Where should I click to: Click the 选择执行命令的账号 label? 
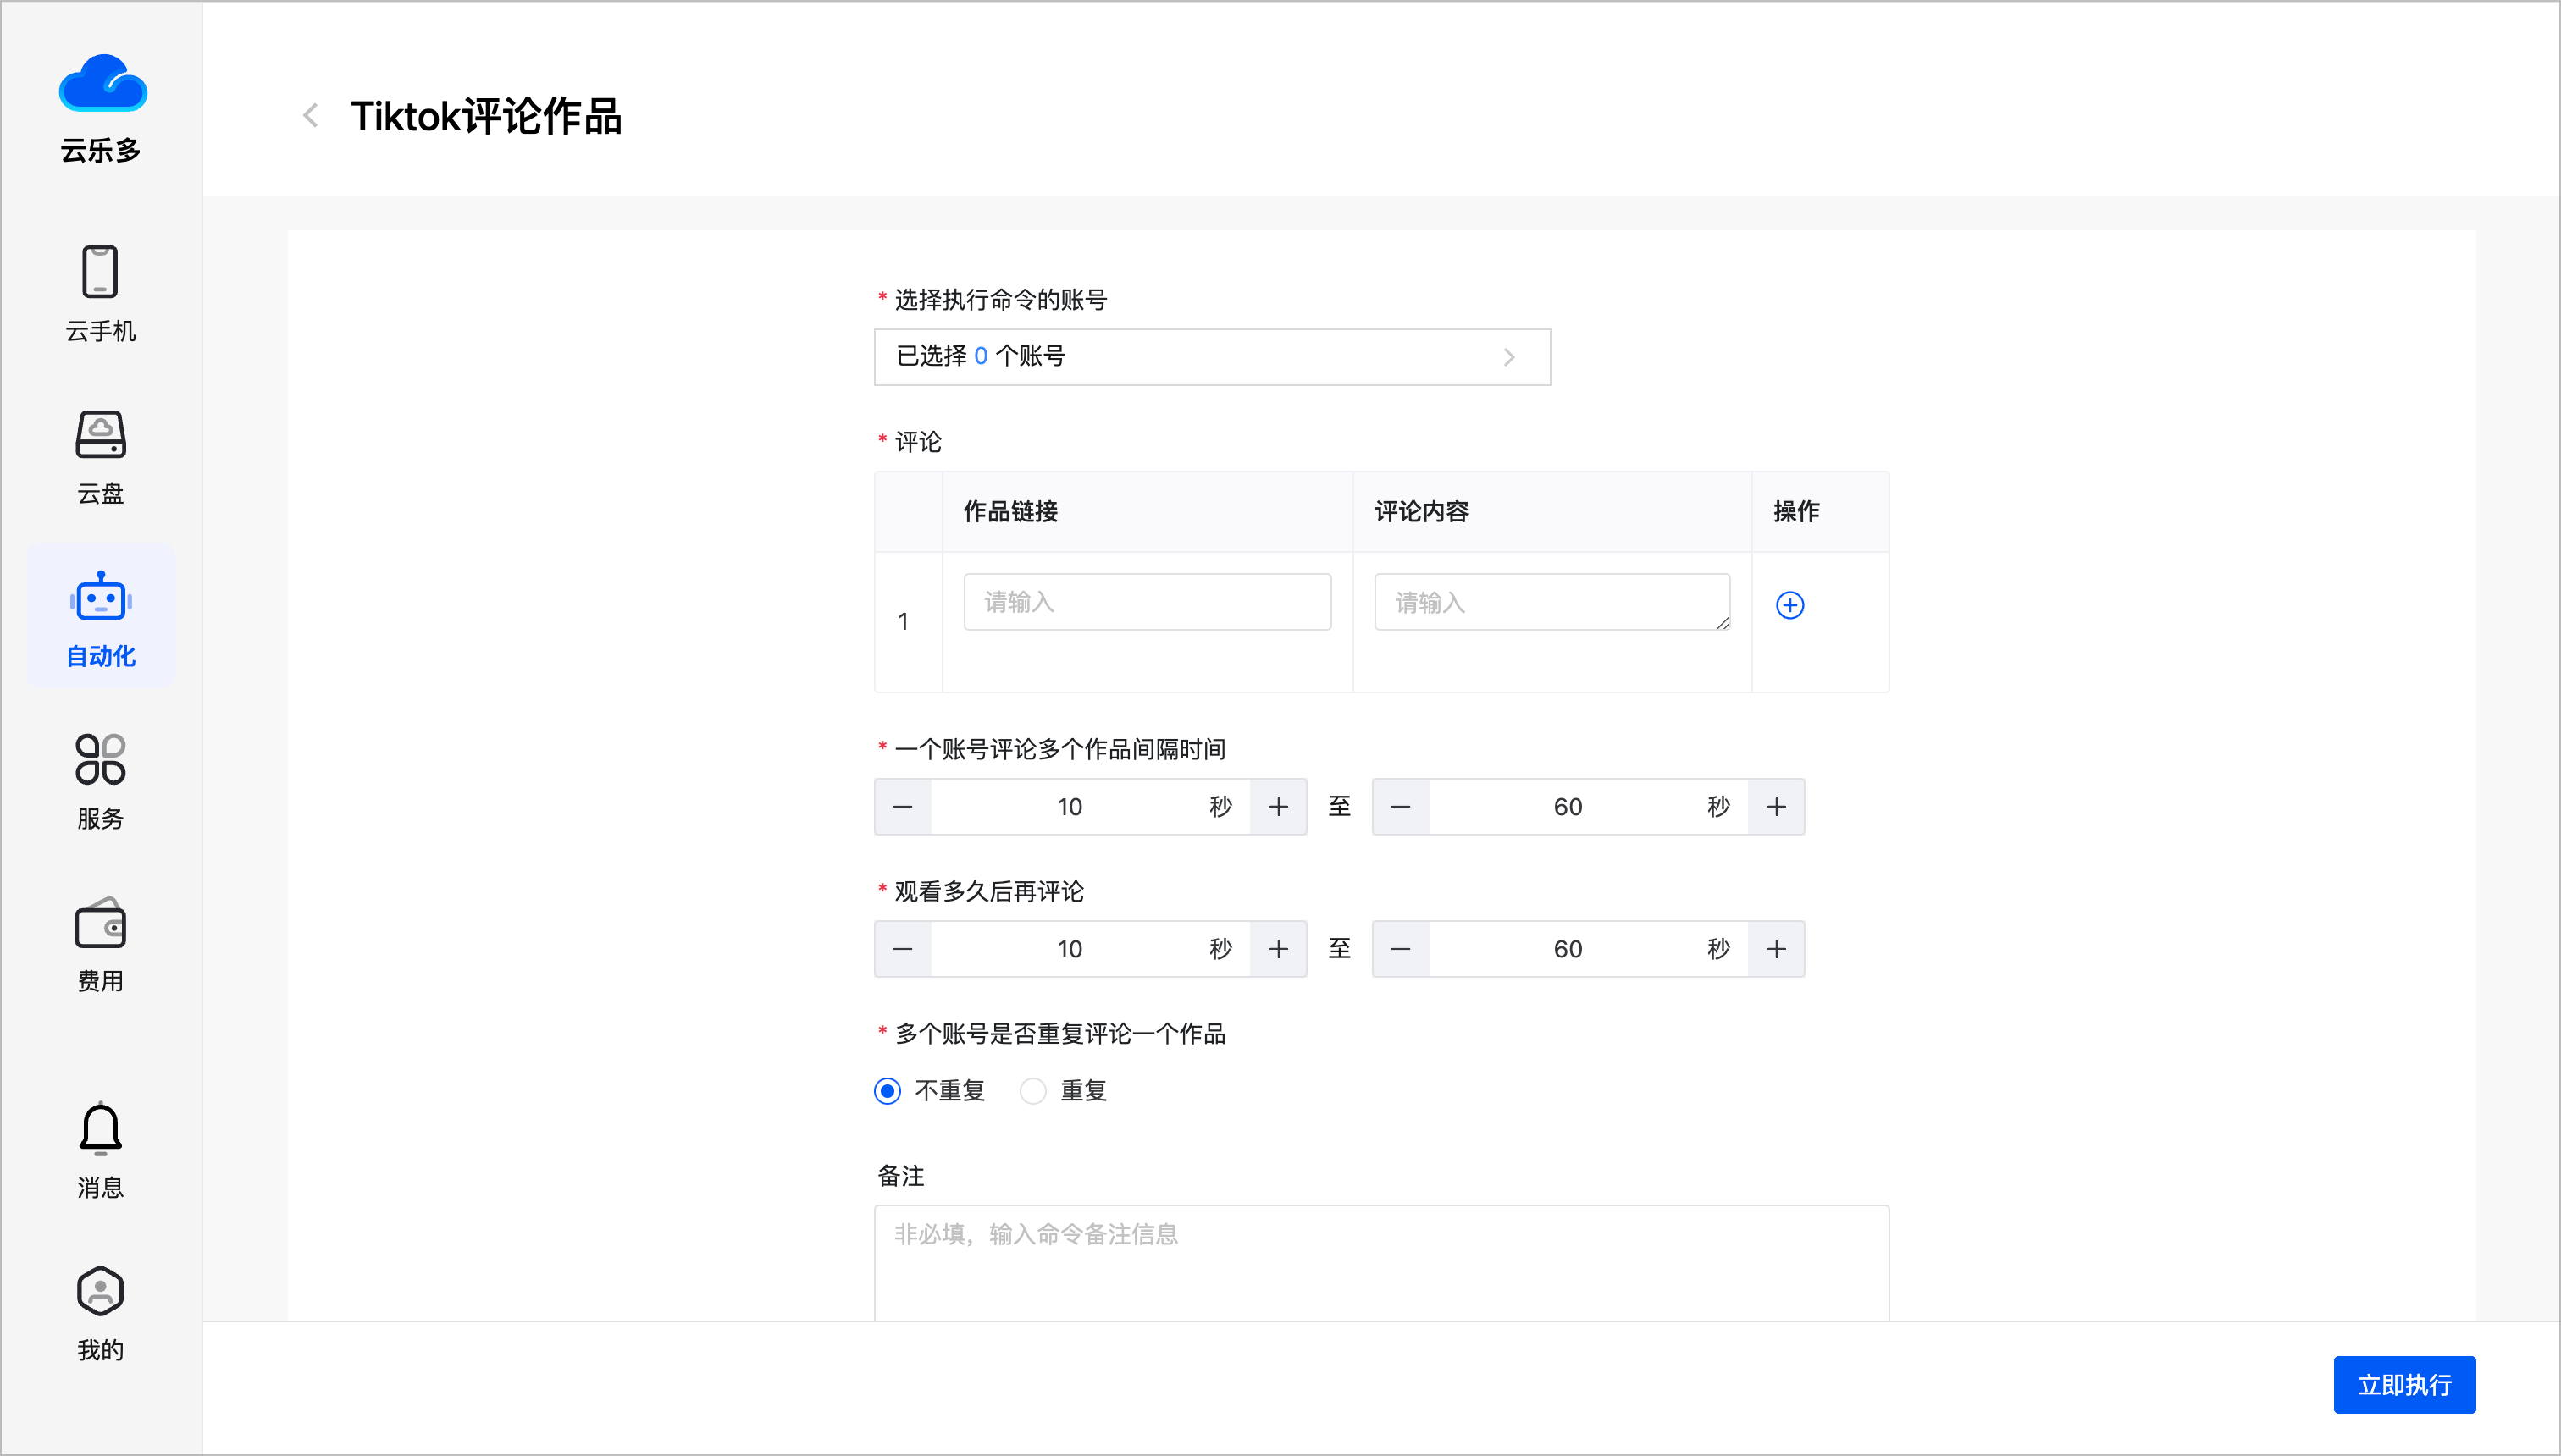coord(1000,300)
